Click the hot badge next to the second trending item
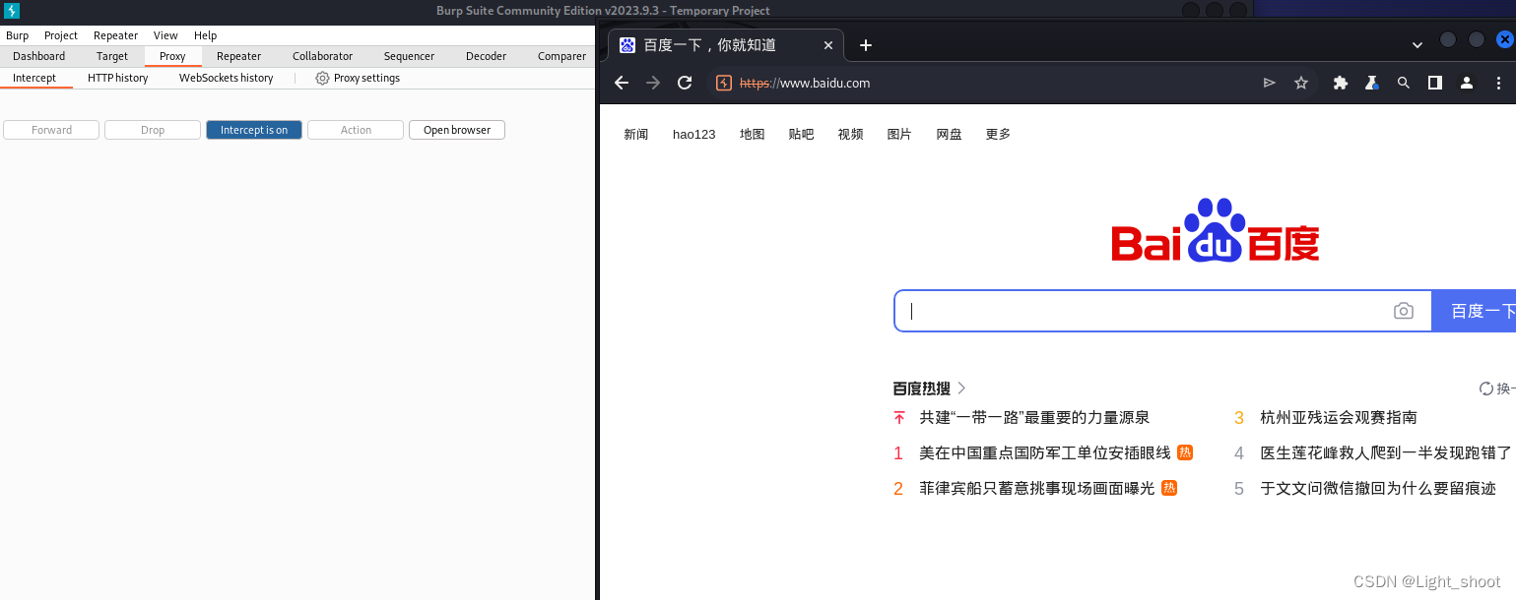Screen dimensions: 1516x600 [x=1185, y=452]
